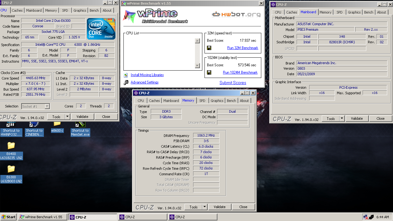Open Mainboard tab in the Memory window

click(171, 101)
